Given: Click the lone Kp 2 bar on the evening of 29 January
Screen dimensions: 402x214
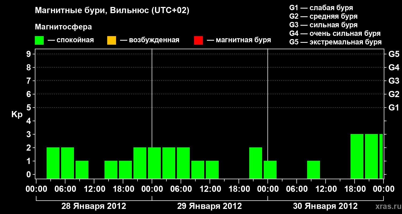Looking at the screenshot, I should pyautogui.click(x=256, y=163).
